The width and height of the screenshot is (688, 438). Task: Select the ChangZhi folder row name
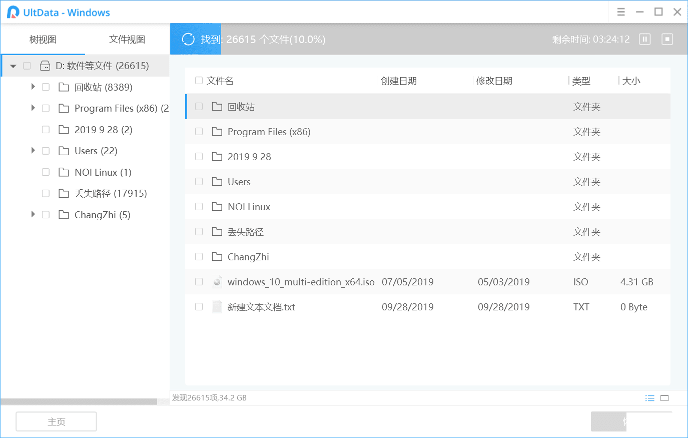coord(248,257)
